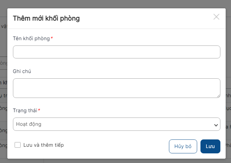Save with the Lưu button

pyautogui.click(x=210, y=146)
